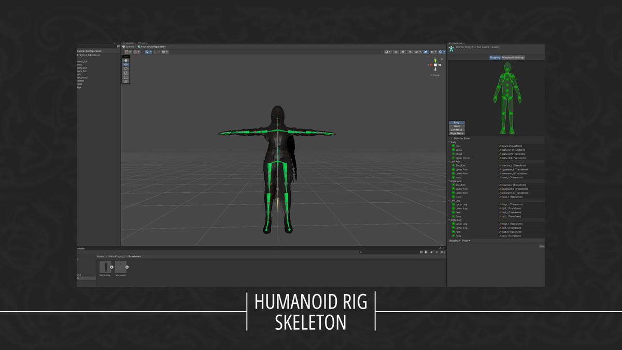Select the Rotate tool in scene overlay
Screen dimensions: 622x350
point(126,68)
